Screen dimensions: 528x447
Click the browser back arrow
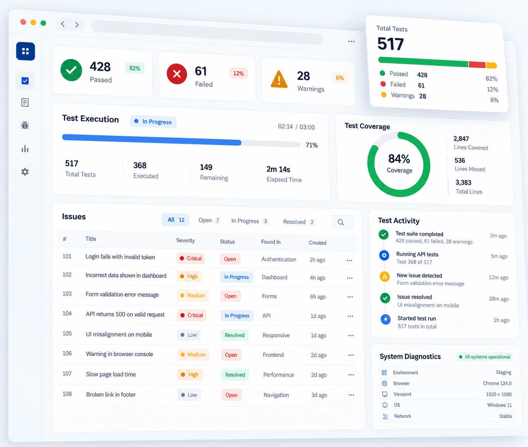pyautogui.click(x=63, y=24)
